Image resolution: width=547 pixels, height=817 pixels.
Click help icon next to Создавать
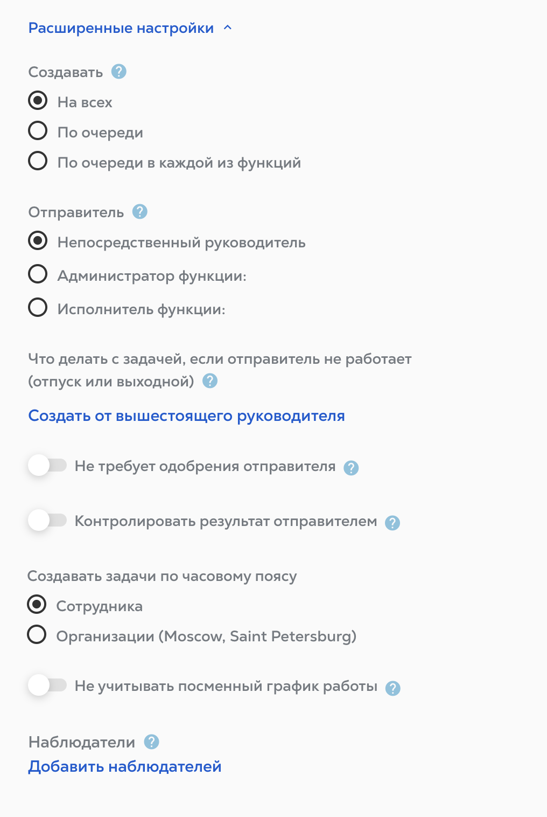pos(119,72)
